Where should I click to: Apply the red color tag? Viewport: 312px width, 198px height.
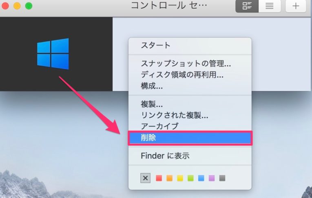159,178
